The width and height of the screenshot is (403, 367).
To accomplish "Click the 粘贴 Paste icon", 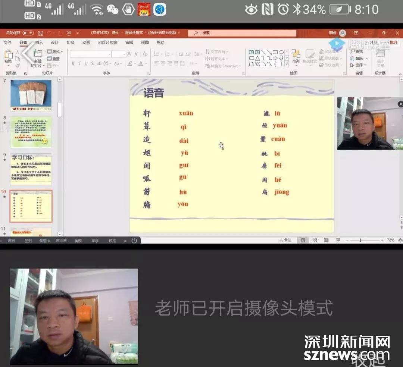I will coord(8,56).
